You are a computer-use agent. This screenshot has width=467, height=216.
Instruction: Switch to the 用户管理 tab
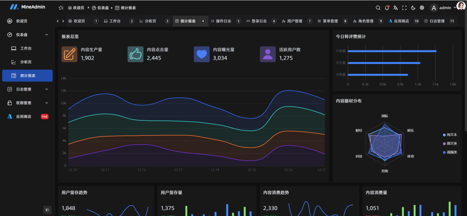(x=292, y=21)
